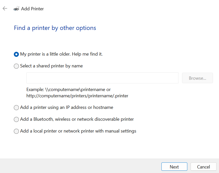
Task: Click the Next button
Action: tap(174, 166)
